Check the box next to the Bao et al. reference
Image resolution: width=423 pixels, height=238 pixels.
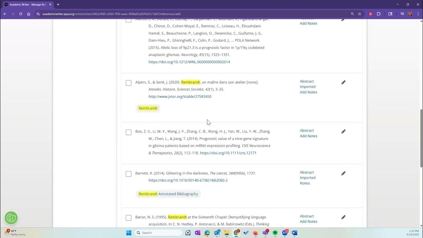click(x=128, y=132)
